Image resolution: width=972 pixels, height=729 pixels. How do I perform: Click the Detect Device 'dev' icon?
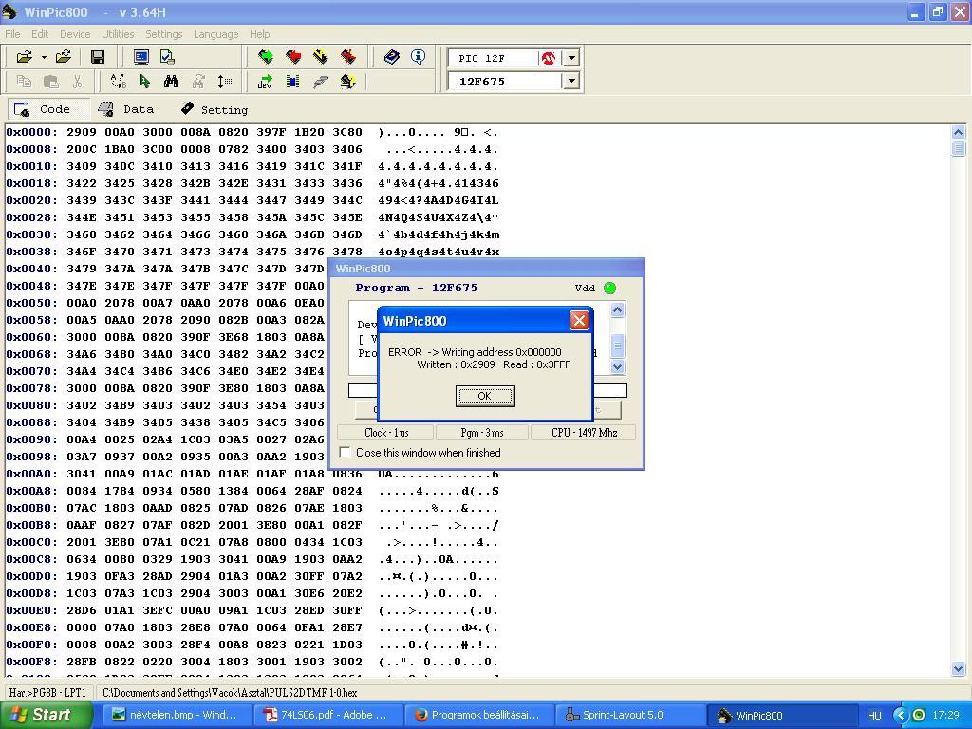266,82
